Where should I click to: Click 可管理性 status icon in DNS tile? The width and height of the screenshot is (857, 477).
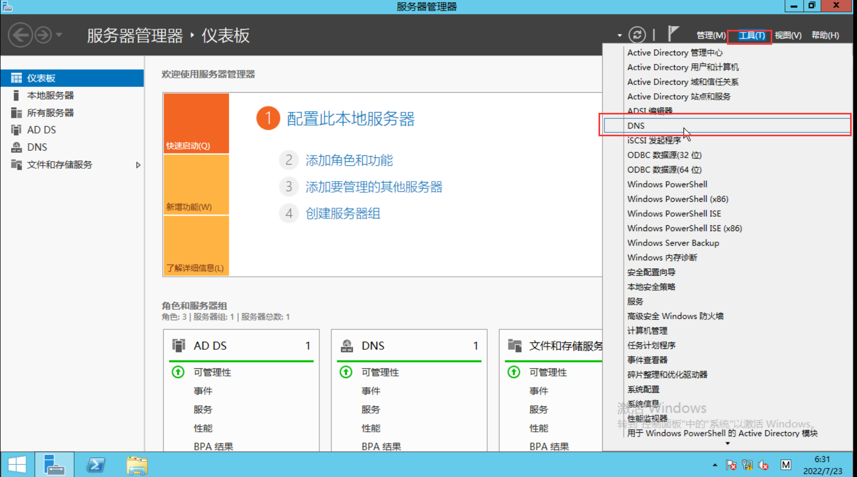point(346,372)
